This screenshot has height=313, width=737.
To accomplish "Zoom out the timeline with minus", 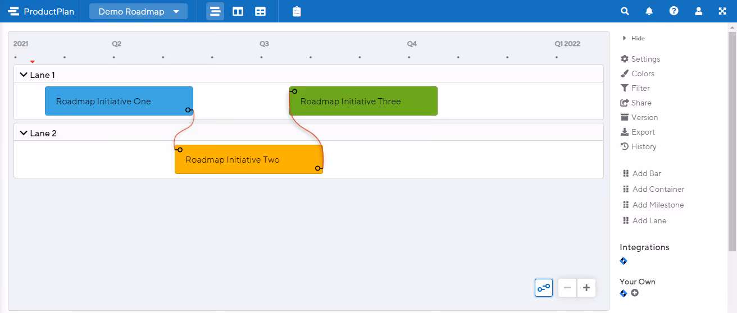I will click(x=567, y=288).
